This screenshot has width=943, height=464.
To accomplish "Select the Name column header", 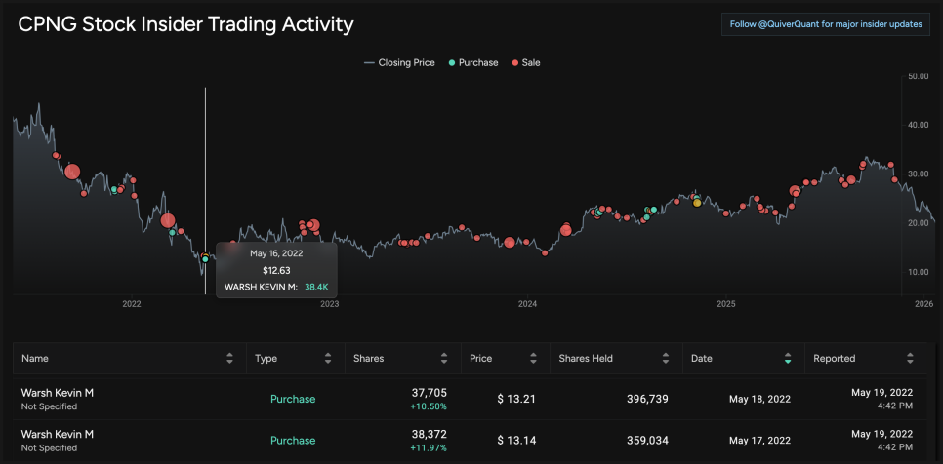I will (x=35, y=358).
